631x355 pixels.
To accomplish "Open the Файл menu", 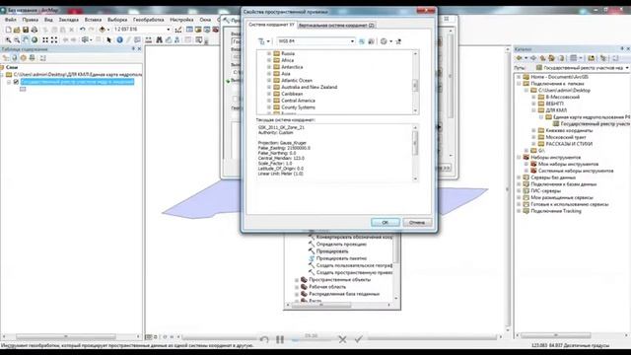I will 11,20.
